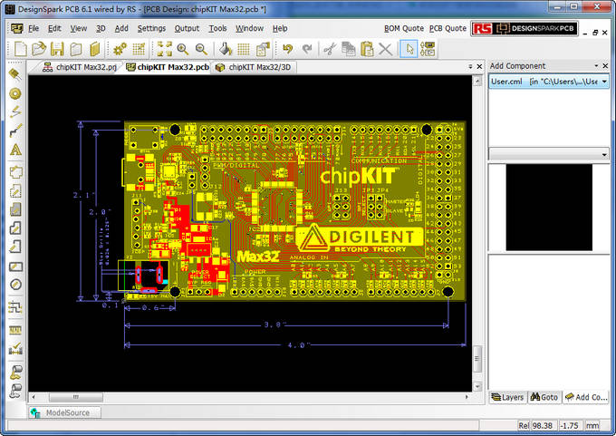Image resolution: width=616 pixels, height=436 pixels.
Task: Select the Add Circle shape tool
Action: [15, 284]
